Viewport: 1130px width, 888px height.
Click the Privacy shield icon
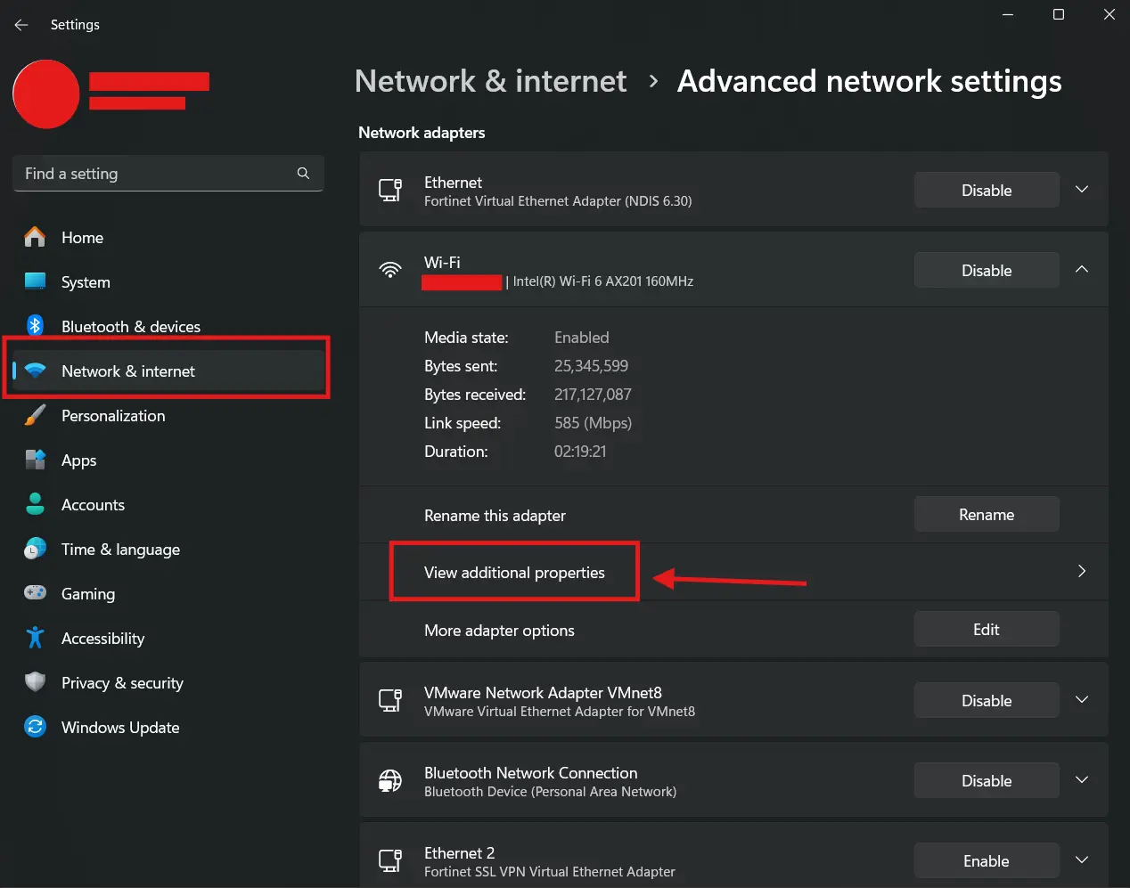pyautogui.click(x=35, y=682)
